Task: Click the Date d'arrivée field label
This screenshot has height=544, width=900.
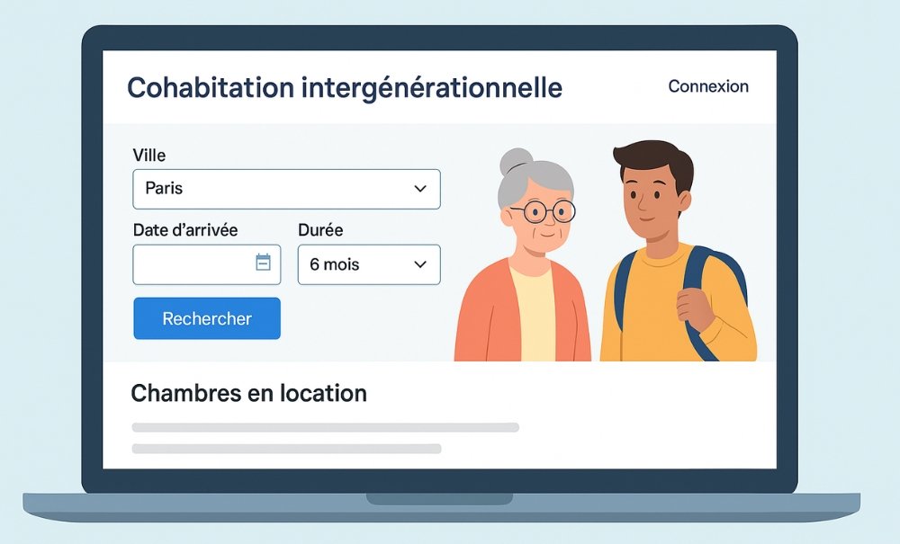Action: click(185, 230)
